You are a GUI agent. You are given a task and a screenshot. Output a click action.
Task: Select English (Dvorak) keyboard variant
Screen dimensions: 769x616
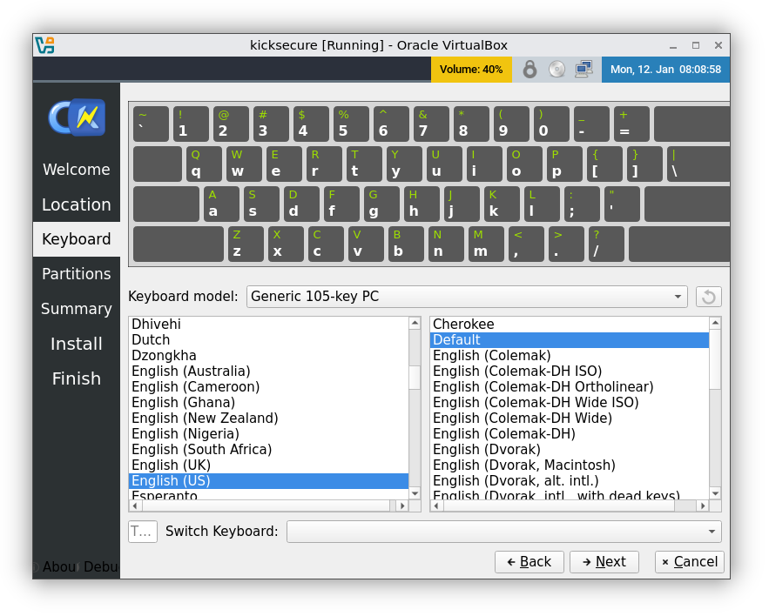486,449
